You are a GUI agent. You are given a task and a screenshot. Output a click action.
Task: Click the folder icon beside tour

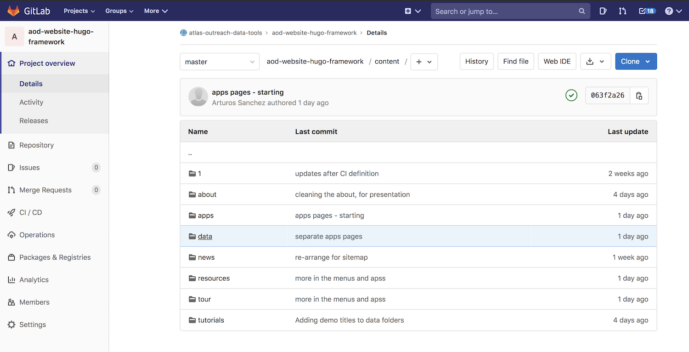pos(192,299)
